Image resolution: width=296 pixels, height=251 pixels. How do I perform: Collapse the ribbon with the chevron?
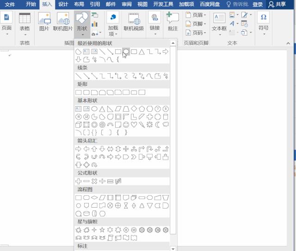pyautogui.click(x=288, y=43)
